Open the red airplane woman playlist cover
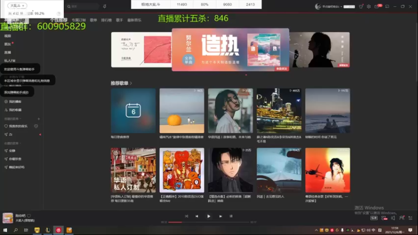The width and height of the screenshot is (418, 235). [x=328, y=170]
